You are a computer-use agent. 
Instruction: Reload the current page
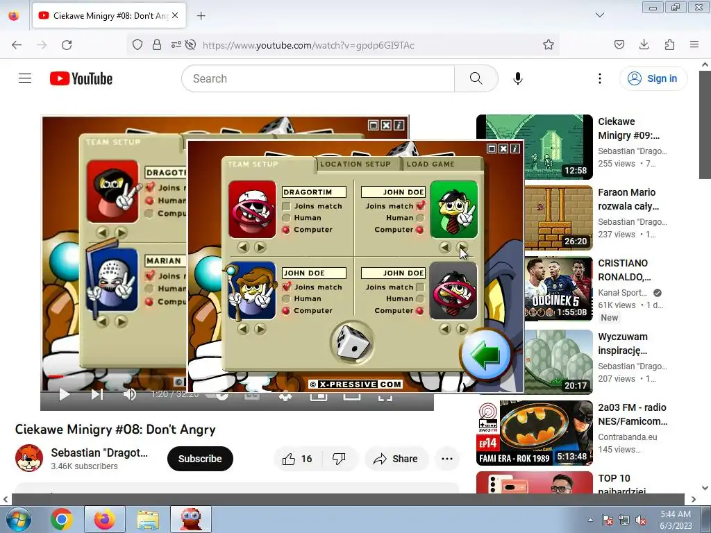coord(67,45)
